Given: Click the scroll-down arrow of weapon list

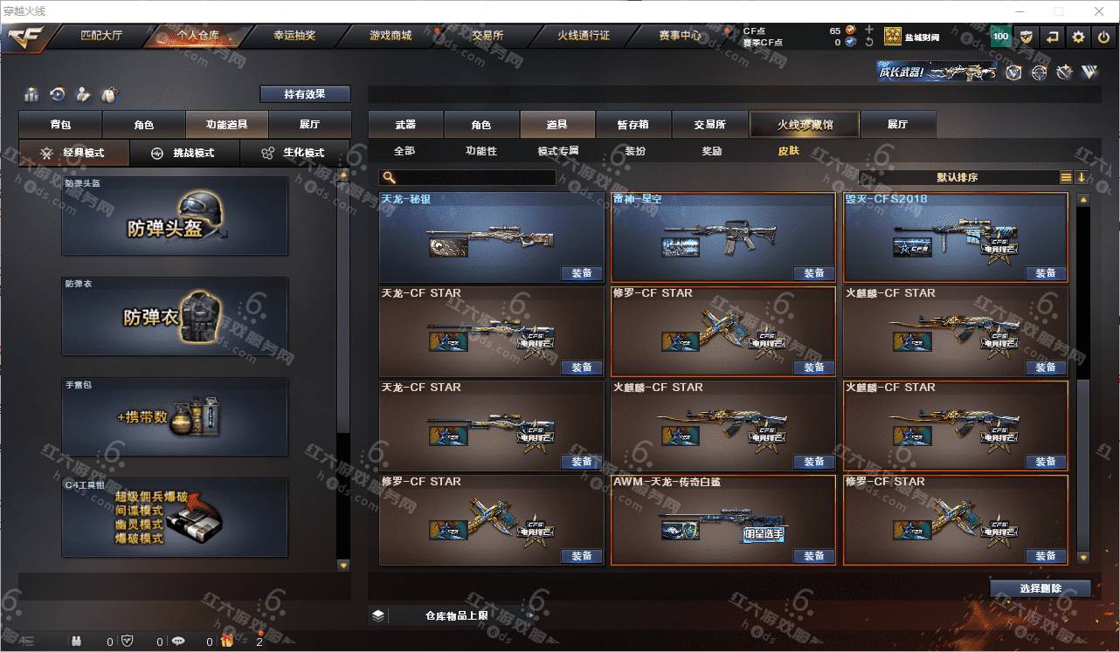Looking at the screenshot, I should [x=1083, y=557].
